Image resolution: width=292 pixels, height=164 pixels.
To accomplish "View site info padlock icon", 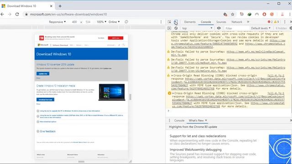I will pyautogui.click(x=26, y=14).
